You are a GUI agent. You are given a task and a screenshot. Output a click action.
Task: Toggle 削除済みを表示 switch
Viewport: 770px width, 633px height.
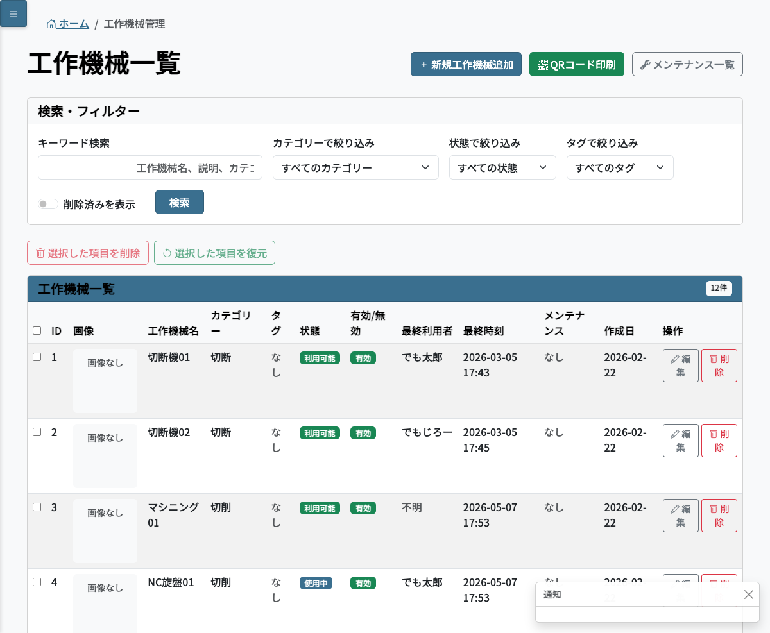click(48, 204)
